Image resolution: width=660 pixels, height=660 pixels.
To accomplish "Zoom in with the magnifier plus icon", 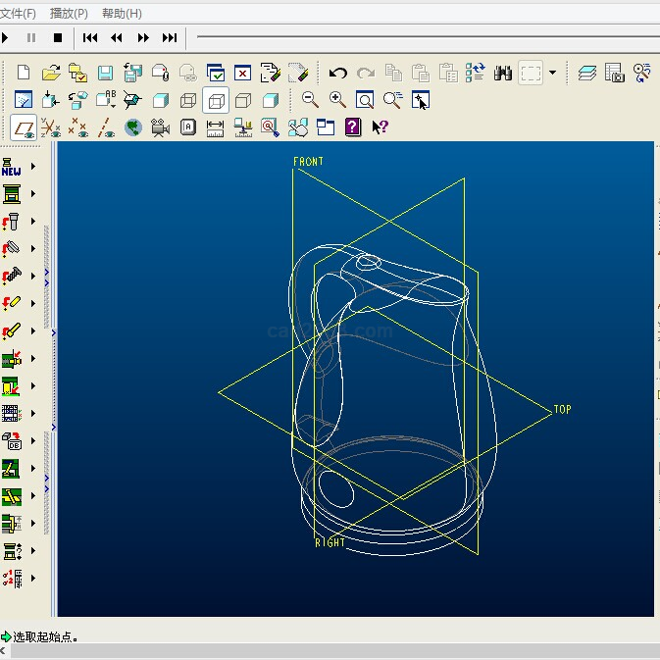I will coord(337,99).
